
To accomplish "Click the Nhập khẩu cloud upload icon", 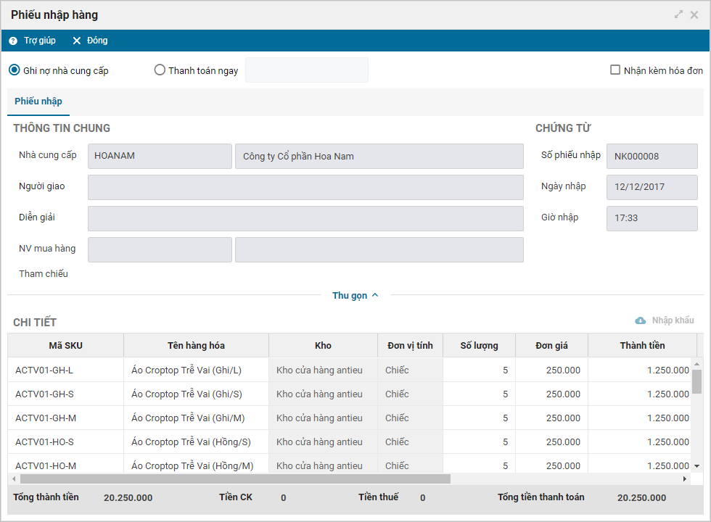I will [640, 320].
